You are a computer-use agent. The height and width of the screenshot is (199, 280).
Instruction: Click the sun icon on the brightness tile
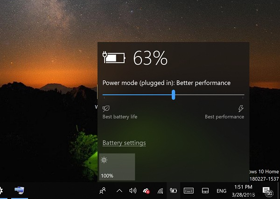coord(104,160)
